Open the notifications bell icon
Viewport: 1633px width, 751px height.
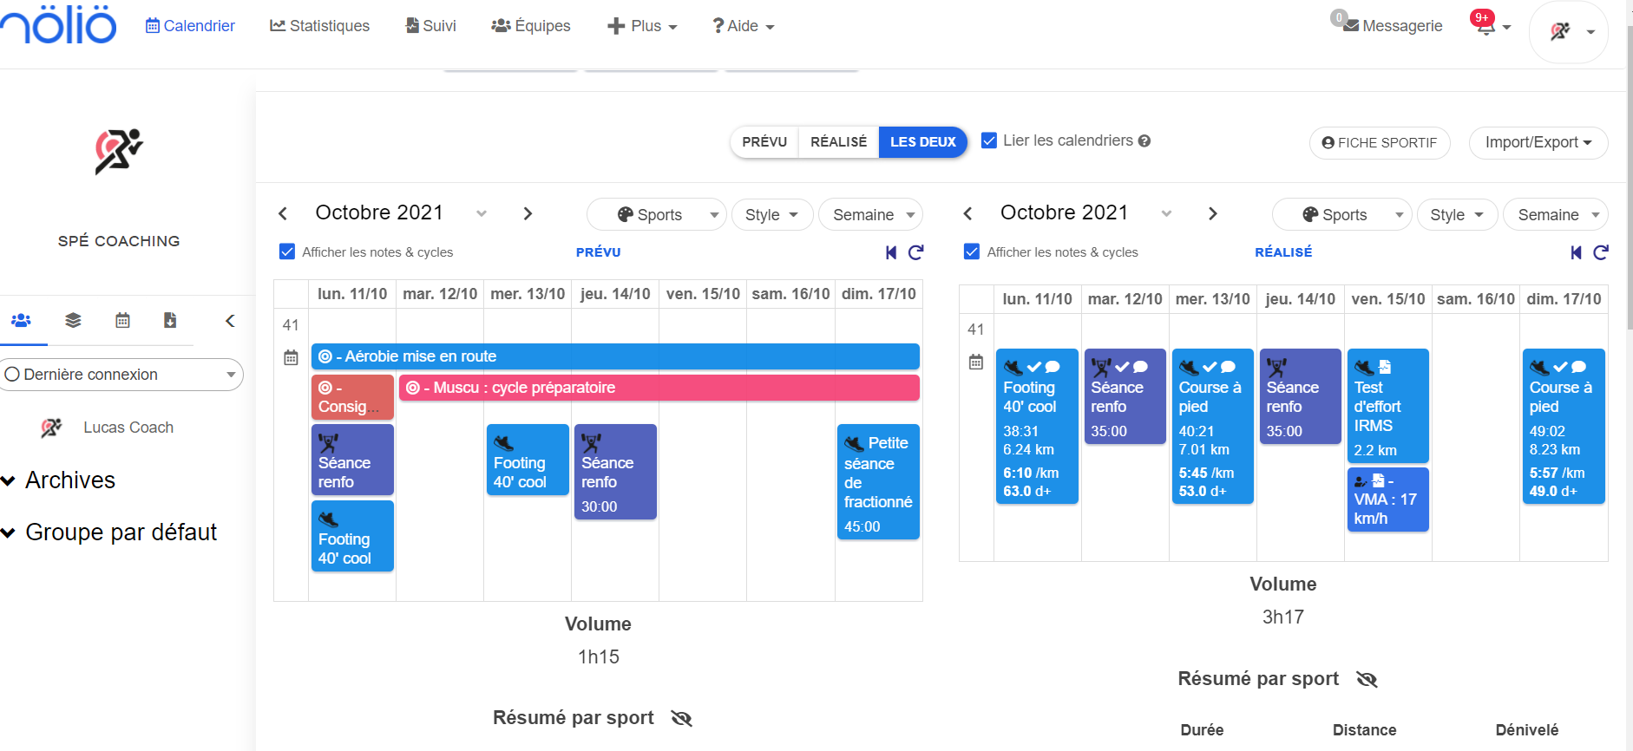pos(1485,26)
